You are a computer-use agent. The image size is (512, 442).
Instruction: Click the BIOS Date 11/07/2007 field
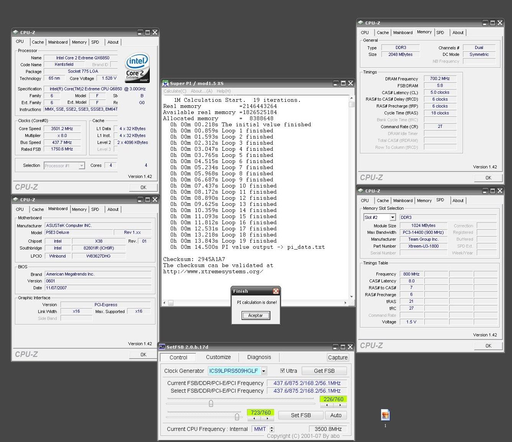click(98, 288)
